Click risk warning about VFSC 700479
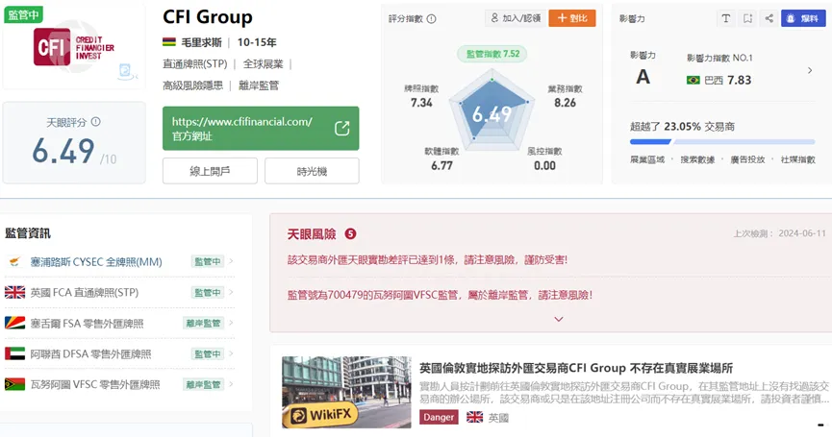The height and width of the screenshot is (437, 832). (440, 295)
